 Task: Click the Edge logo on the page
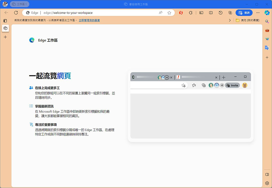pyautogui.click(x=32, y=40)
